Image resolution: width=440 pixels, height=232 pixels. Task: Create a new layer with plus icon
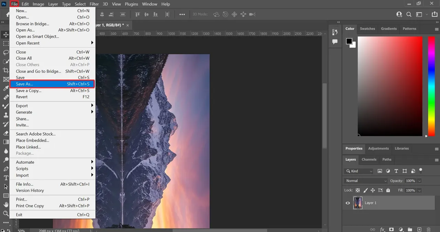[x=419, y=229]
